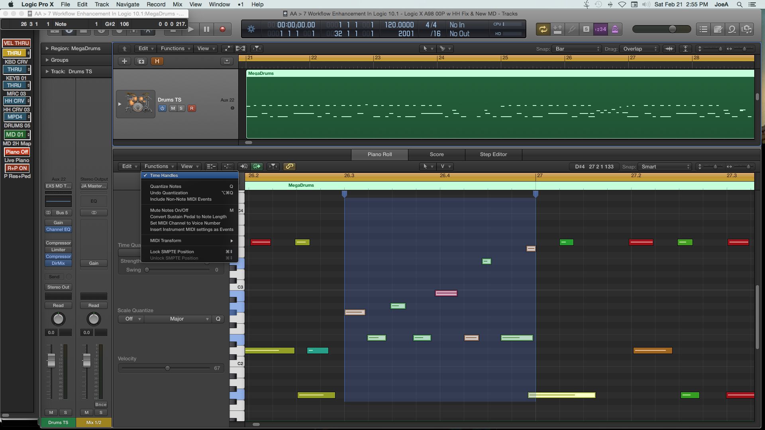Screen dimensions: 765x430
Task: Click the Record button in the transport
Action: (222, 29)
